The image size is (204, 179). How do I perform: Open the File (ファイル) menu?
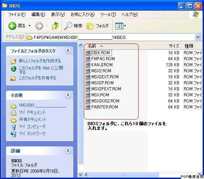point(17,15)
